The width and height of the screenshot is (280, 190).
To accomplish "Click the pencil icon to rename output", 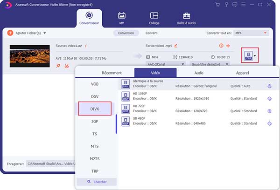I will point(176,46).
